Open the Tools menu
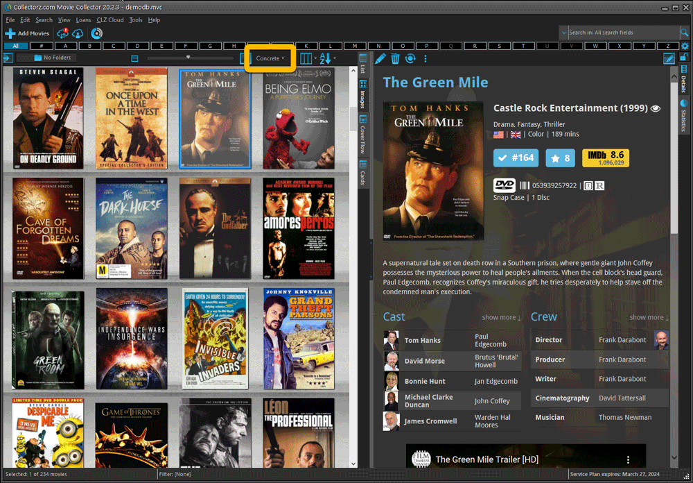 (x=136, y=19)
